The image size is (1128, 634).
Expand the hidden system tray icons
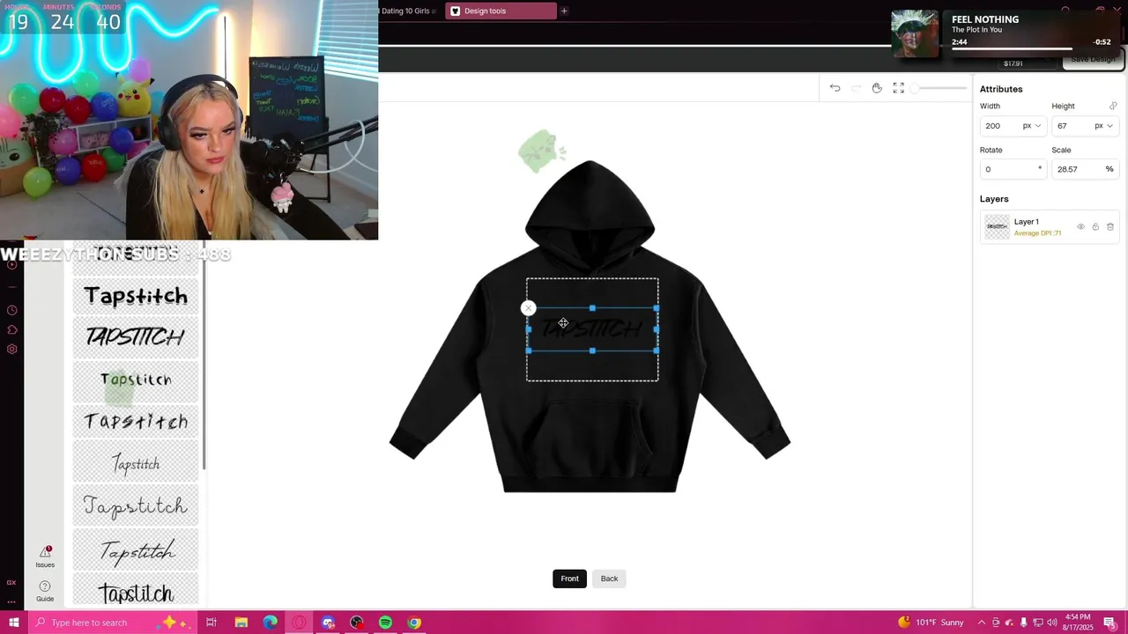[982, 623]
